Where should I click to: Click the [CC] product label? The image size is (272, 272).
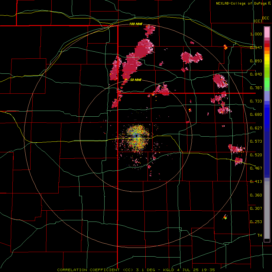(x=258, y=21)
